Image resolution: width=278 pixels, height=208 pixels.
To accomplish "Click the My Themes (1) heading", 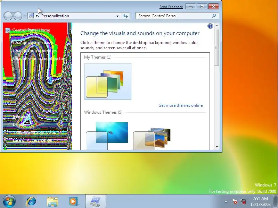I will click(x=98, y=57).
